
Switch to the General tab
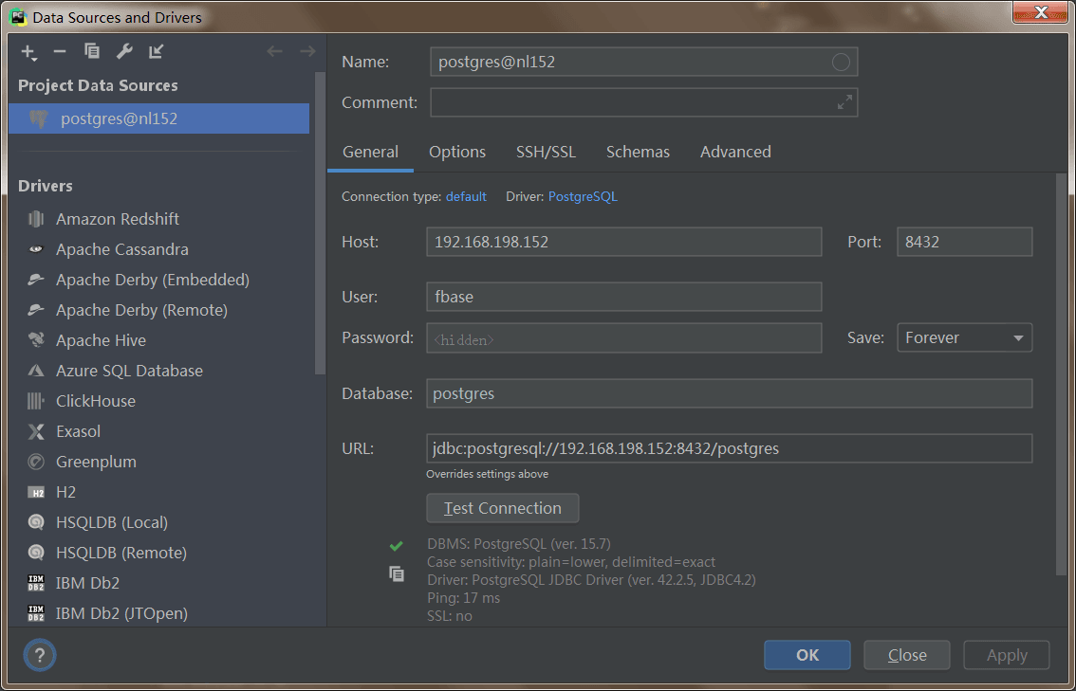(x=371, y=152)
